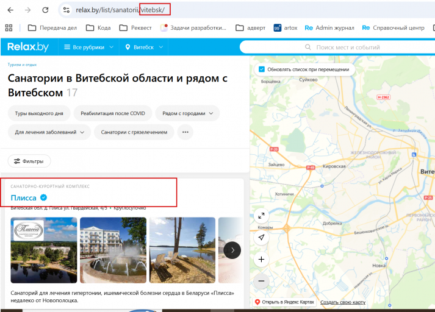The width and height of the screenshot is (435, 312).
Task: Select the Туры выходного дня filter chip
Action: click(x=39, y=113)
